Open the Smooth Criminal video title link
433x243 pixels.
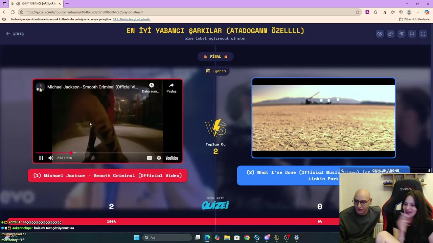(93, 87)
